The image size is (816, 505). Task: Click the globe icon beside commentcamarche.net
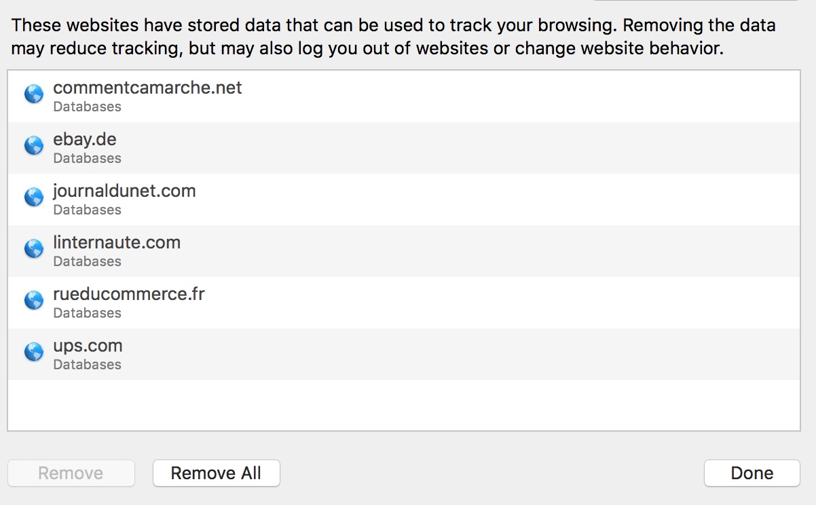34,94
